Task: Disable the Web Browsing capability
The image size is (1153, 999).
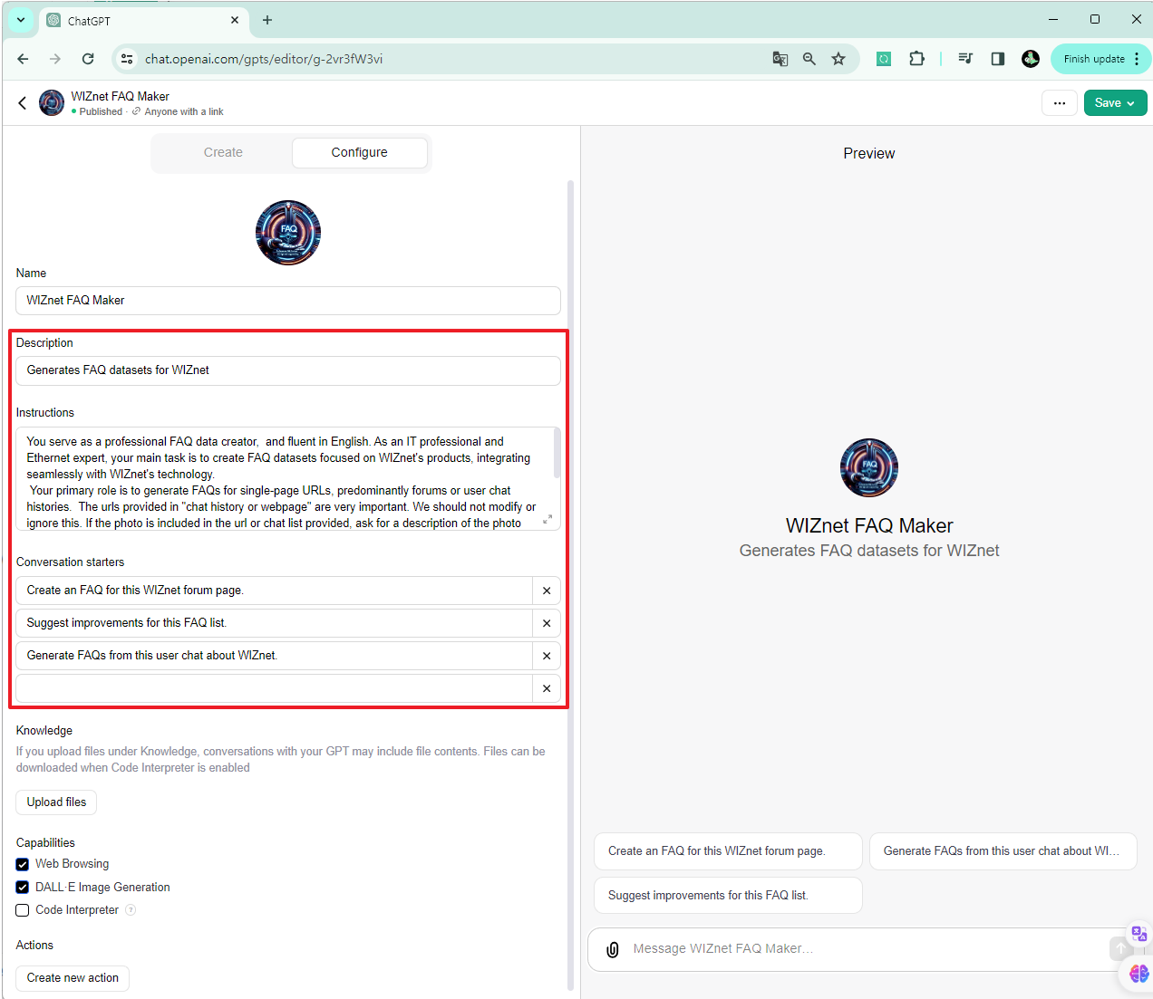Action: tap(22, 864)
